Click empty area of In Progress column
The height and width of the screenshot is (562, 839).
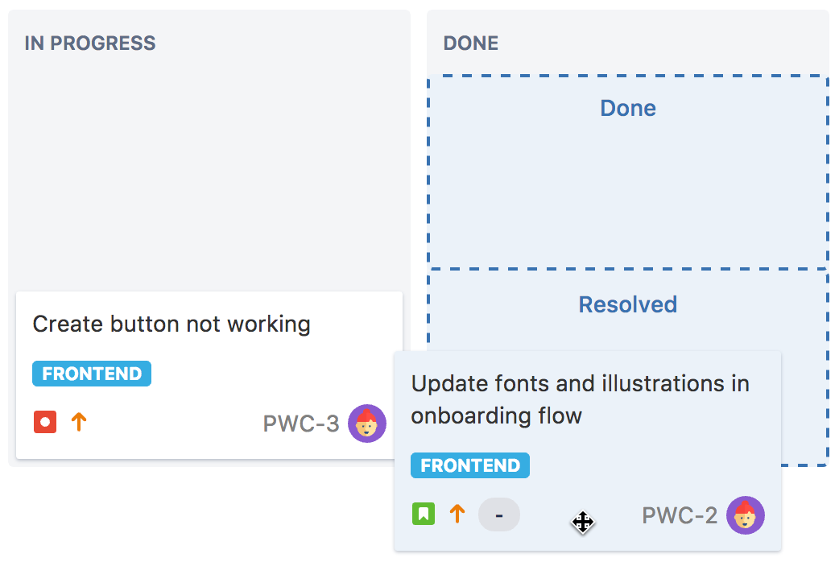(x=209, y=171)
